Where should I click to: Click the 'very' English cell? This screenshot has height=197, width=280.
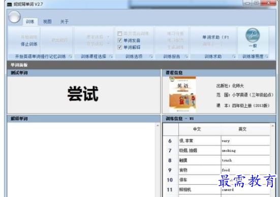tap(245, 141)
